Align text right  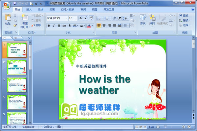[109, 26]
